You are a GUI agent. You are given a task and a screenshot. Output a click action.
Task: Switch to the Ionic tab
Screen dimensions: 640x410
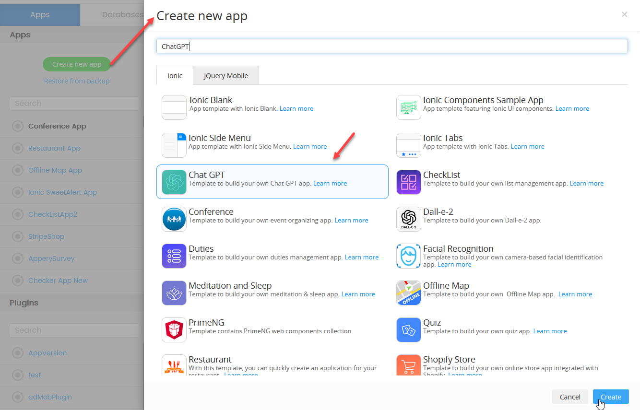[x=175, y=75]
